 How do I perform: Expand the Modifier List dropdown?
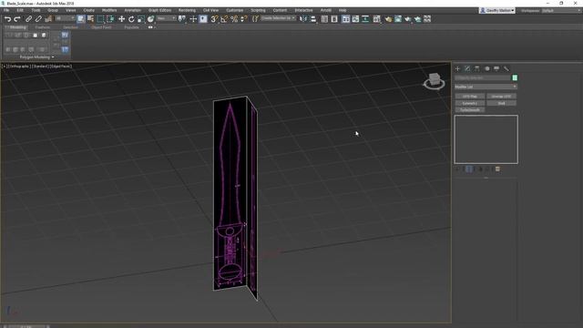click(486, 87)
